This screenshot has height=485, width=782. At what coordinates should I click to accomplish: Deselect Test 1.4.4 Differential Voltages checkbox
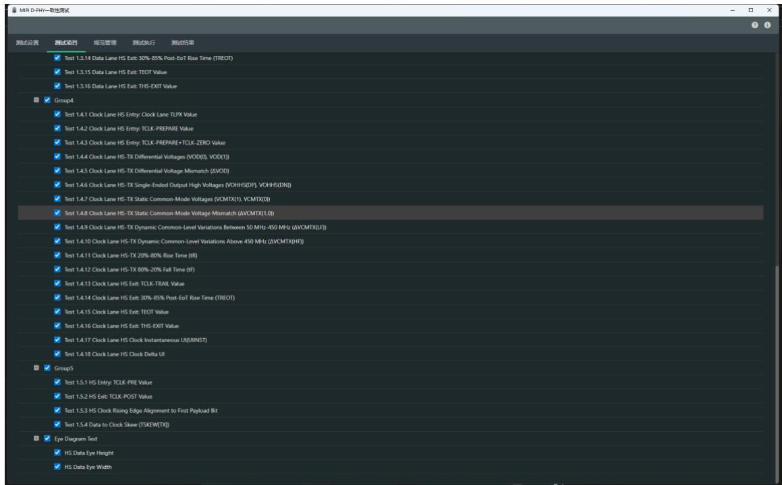57,156
